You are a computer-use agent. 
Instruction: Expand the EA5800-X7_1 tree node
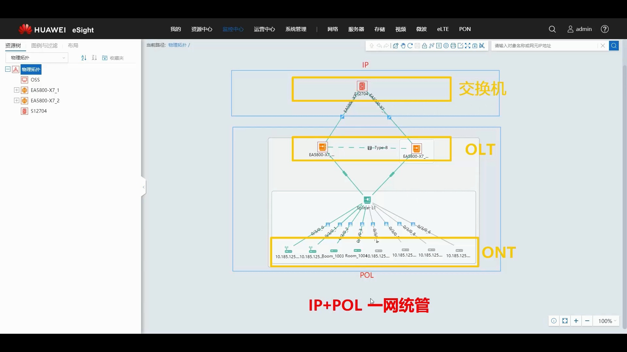coord(17,90)
